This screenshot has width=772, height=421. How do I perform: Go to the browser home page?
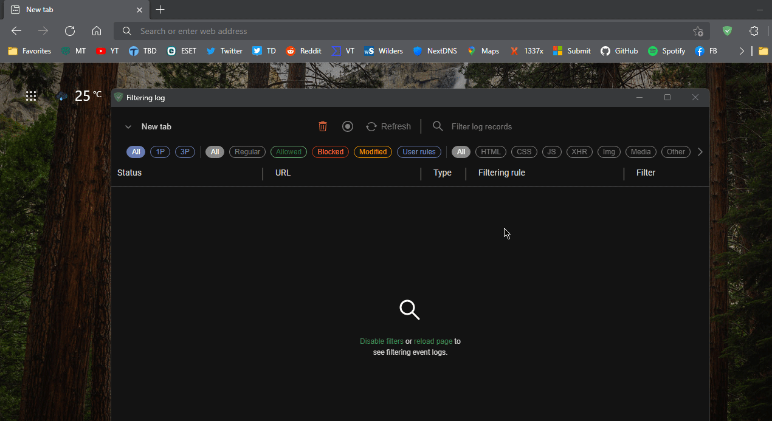[97, 30]
